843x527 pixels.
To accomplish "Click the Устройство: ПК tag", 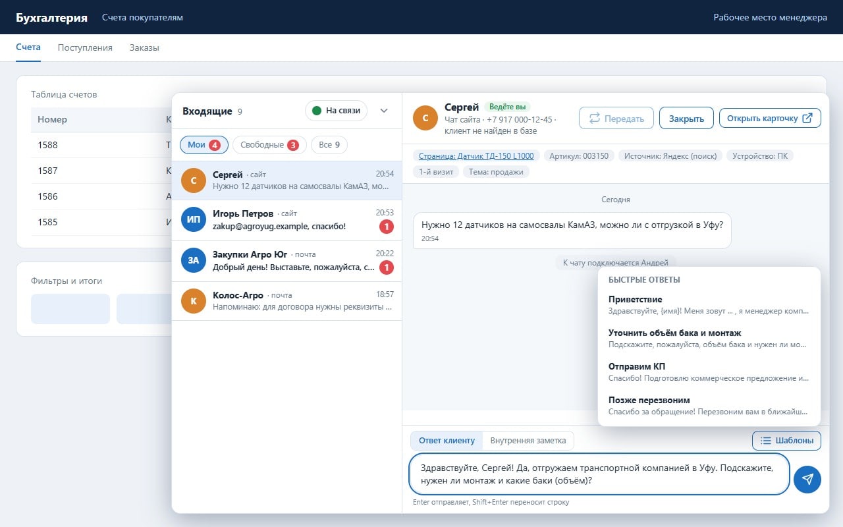I will click(x=760, y=155).
